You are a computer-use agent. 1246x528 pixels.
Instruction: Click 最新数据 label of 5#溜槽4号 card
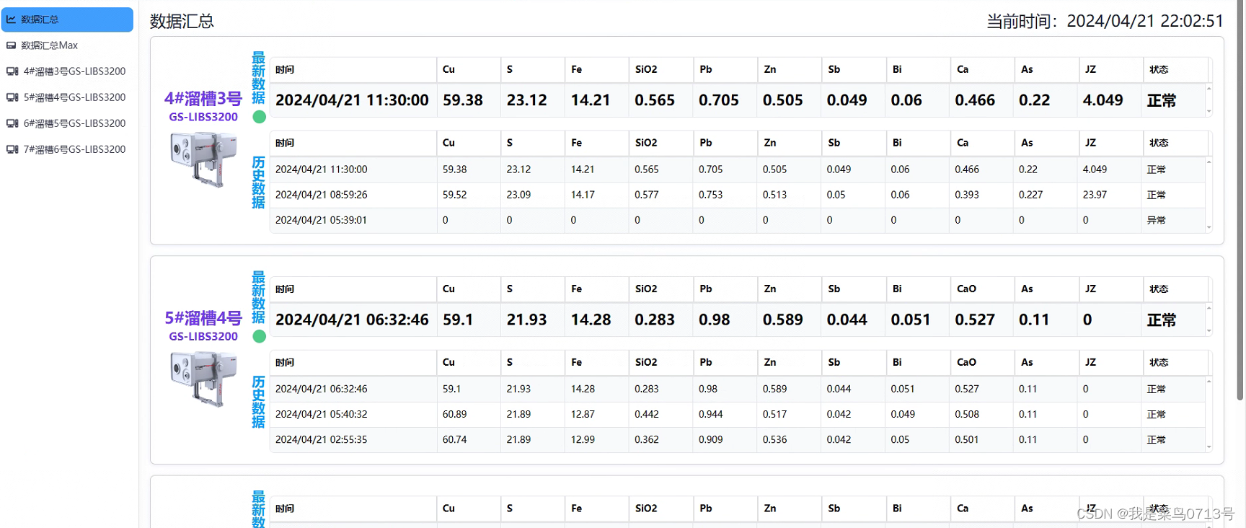[258, 297]
